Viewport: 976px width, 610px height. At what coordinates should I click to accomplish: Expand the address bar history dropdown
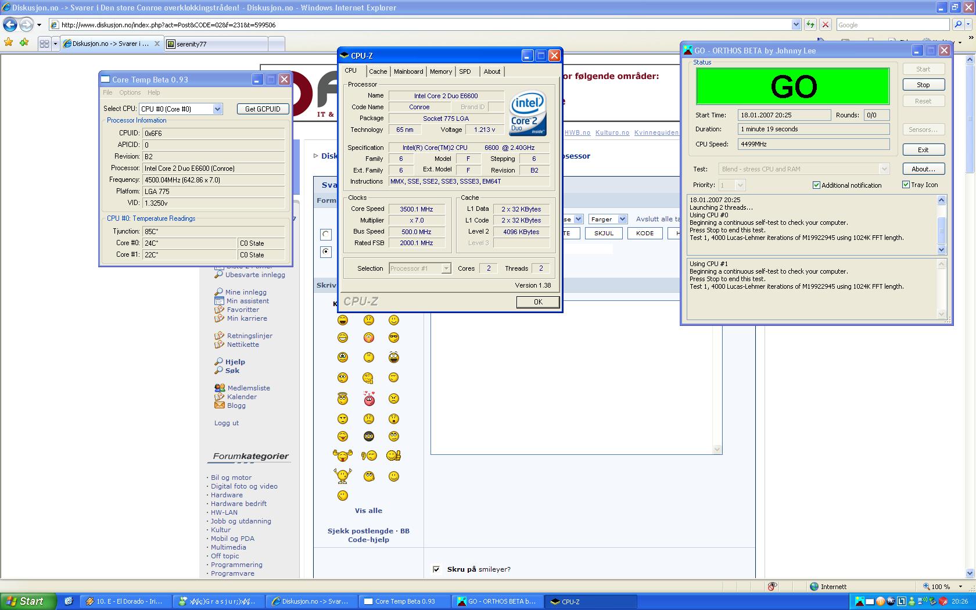coord(796,24)
